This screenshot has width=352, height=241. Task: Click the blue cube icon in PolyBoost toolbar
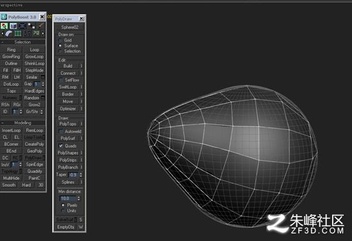coord(13,26)
